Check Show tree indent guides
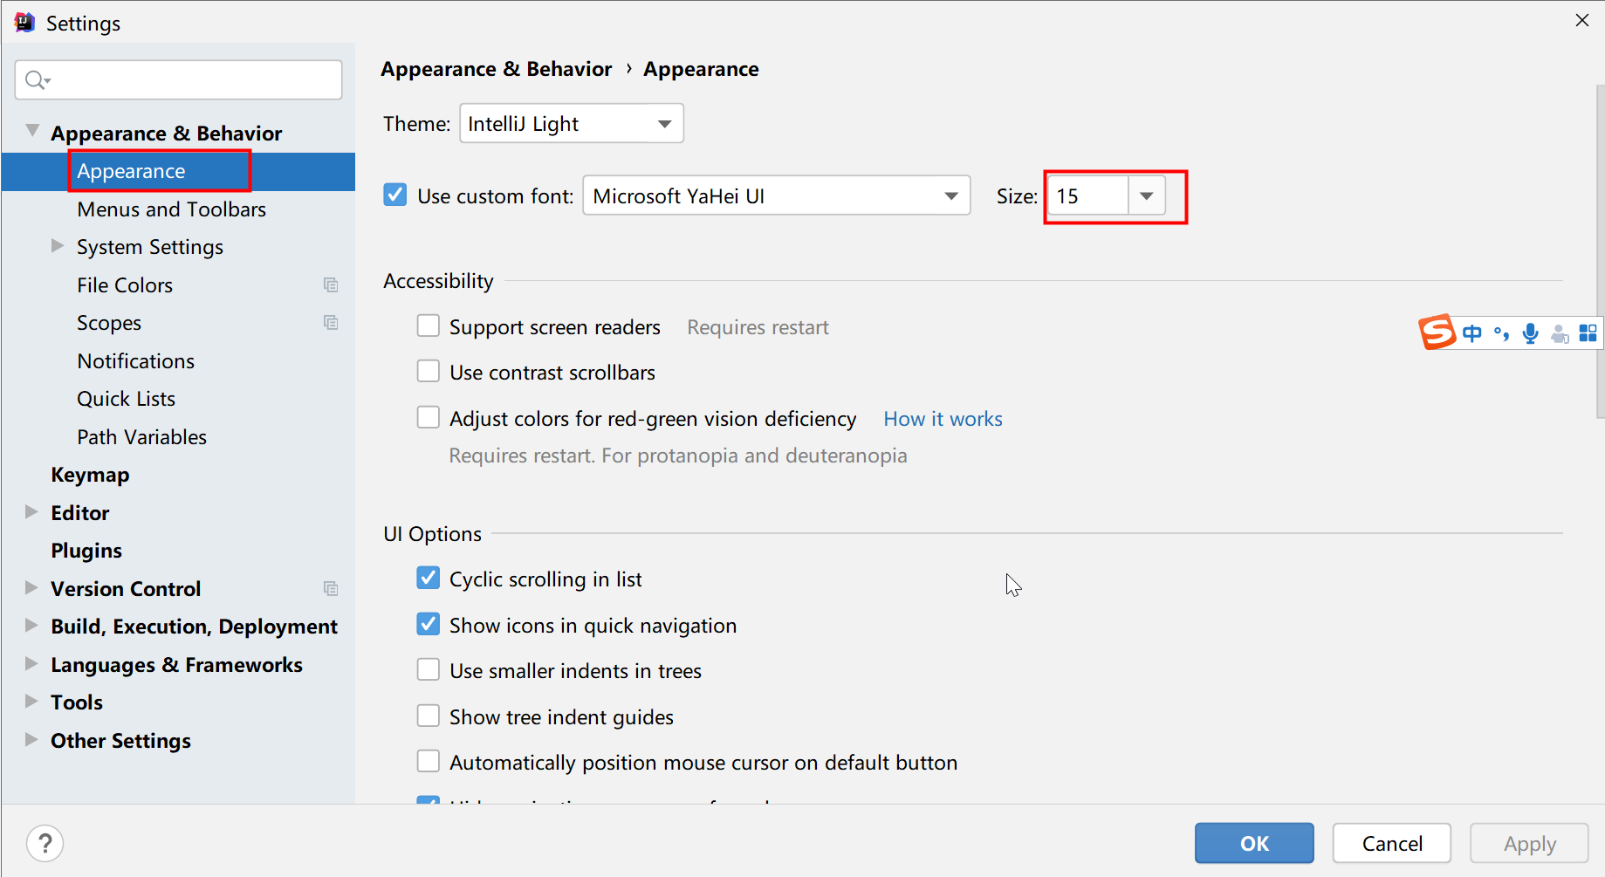The image size is (1605, 877). [x=429, y=716]
